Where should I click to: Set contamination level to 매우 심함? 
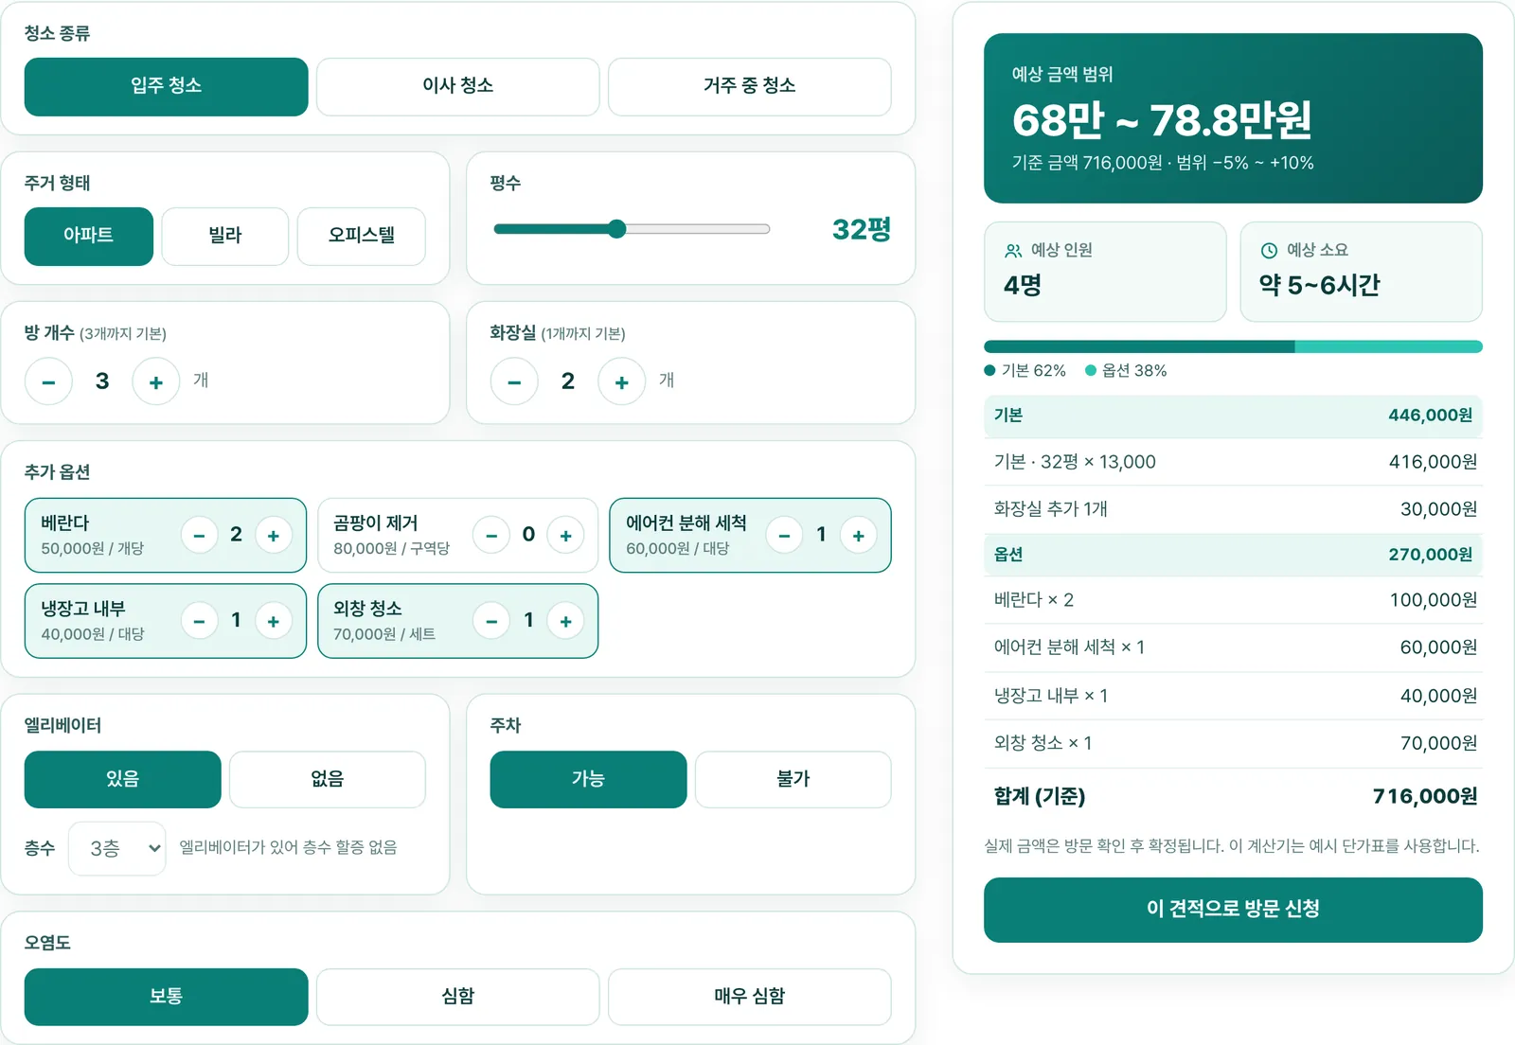point(750,997)
